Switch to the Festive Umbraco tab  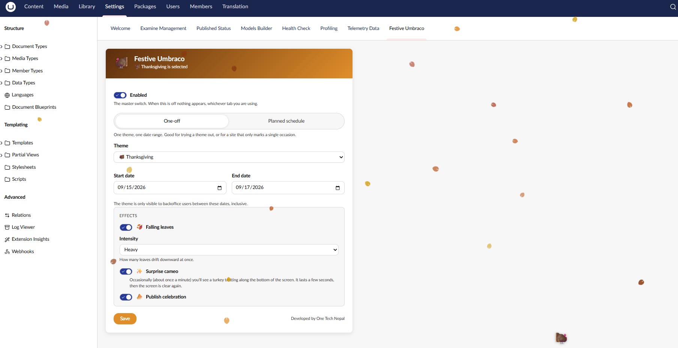pos(407,28)
